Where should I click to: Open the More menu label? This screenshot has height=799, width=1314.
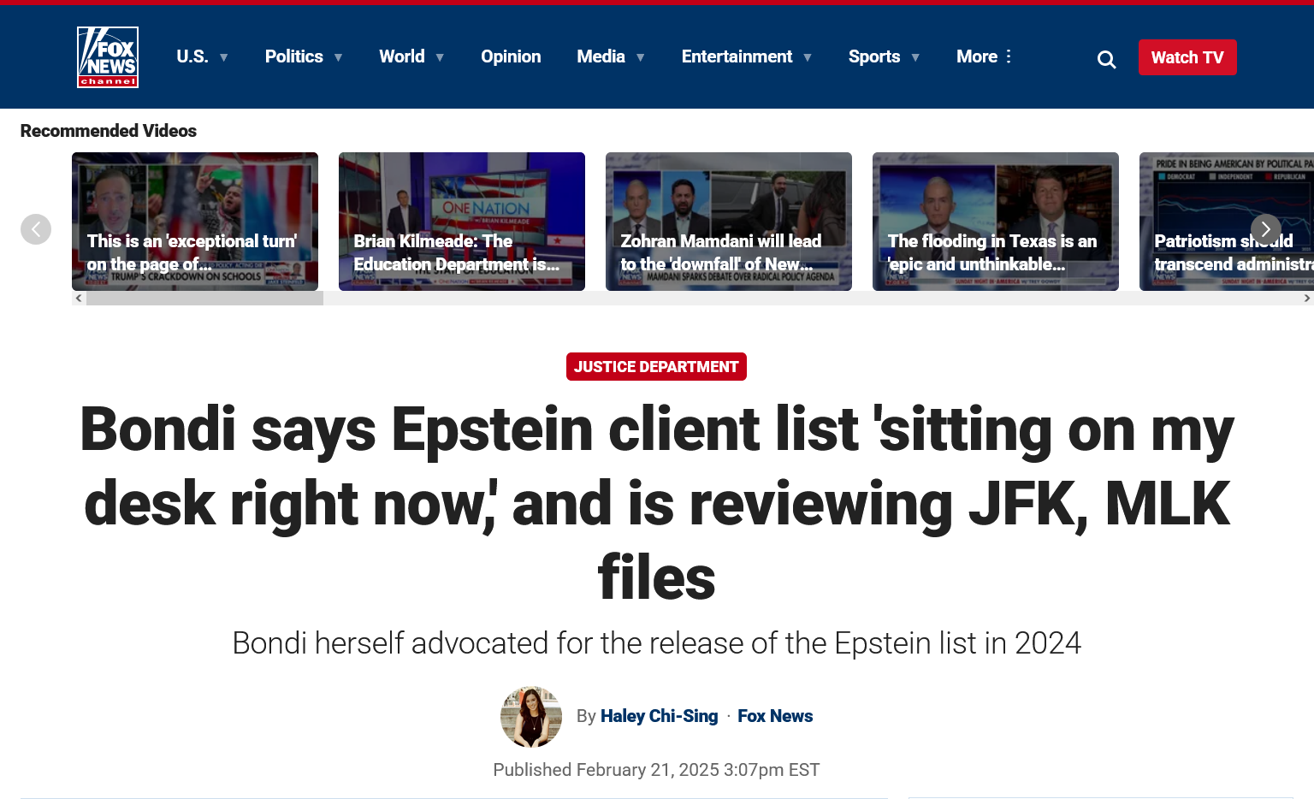(977, 56)
